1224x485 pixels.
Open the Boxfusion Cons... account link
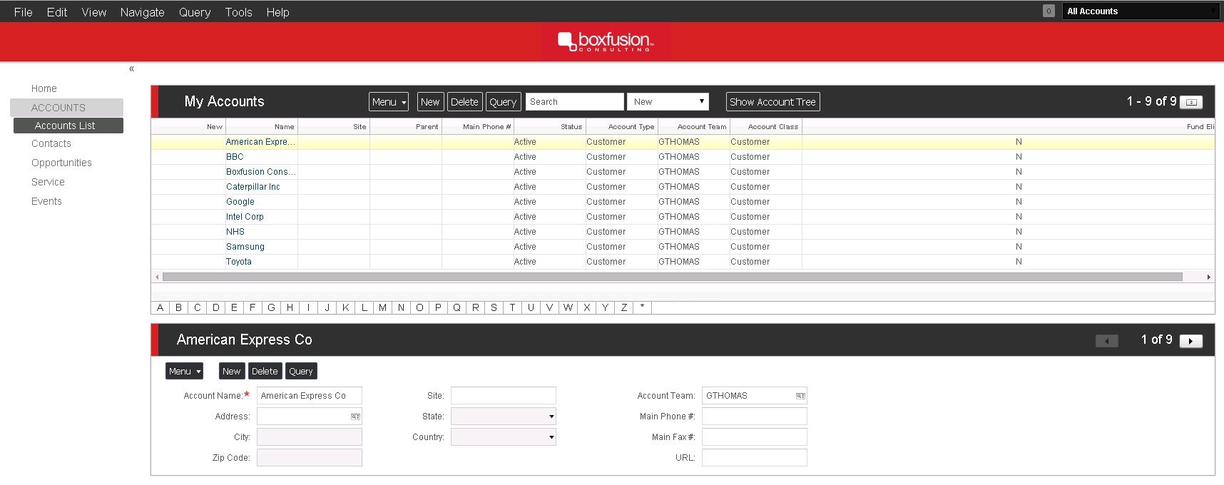click(x=260, y=172)
